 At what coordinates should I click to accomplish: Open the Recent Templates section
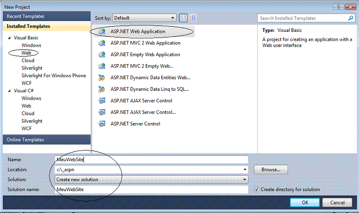pos(47,16)
